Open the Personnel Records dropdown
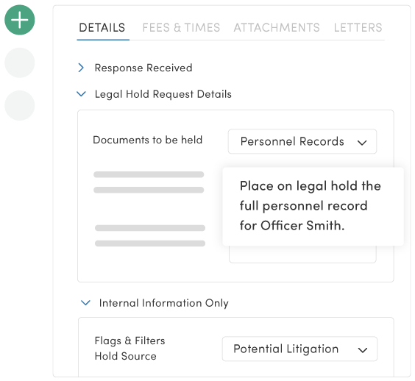415x381 pixels. point(302,141)
